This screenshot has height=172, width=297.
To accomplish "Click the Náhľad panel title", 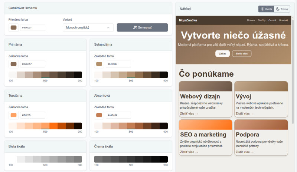I will [185, 9].
